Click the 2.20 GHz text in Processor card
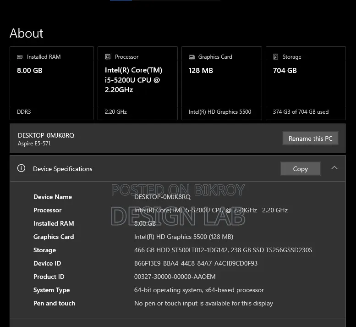Viewport: 356px width, 327px height. click(x=116, y=112)
